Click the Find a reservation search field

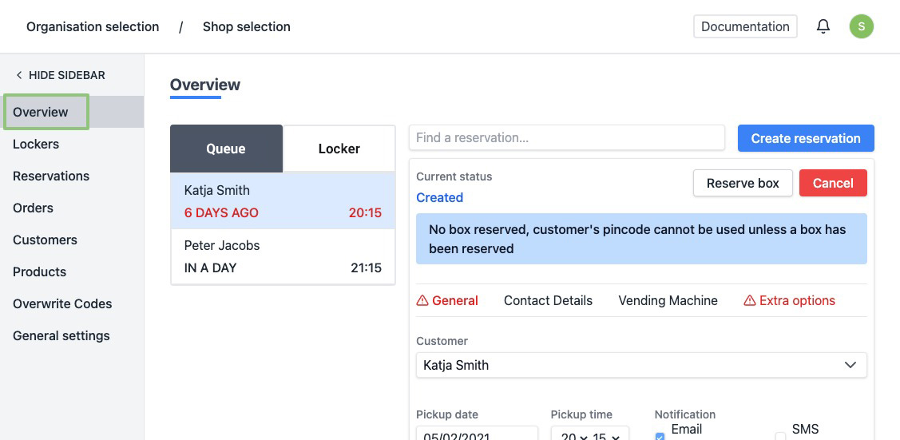pyautogui.click(x=566, y=137)
